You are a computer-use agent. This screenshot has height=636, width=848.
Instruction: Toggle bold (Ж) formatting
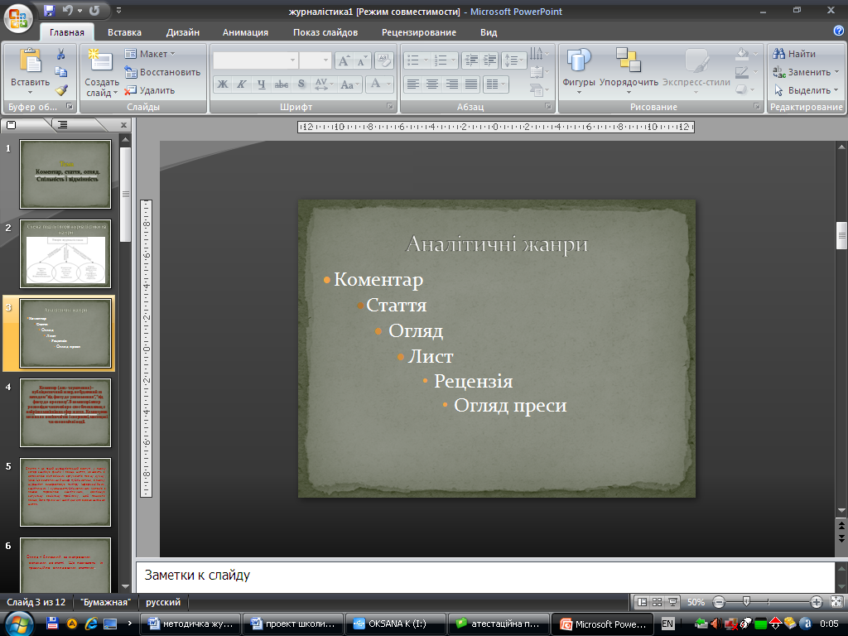(x=222, y=84)
